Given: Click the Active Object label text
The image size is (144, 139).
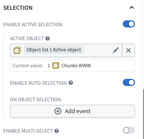Looking at the screenshot, I should click(x=27, y=38).
